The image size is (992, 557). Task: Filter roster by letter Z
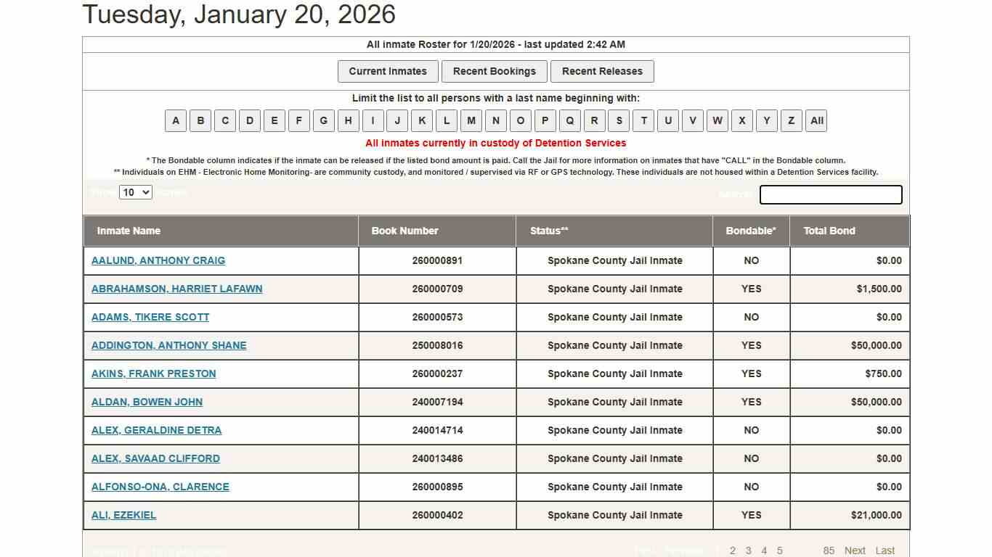click(x=791, y=120)
